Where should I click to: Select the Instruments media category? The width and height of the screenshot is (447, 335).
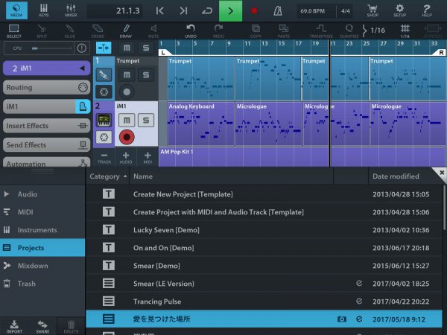(x=42, y=230)
